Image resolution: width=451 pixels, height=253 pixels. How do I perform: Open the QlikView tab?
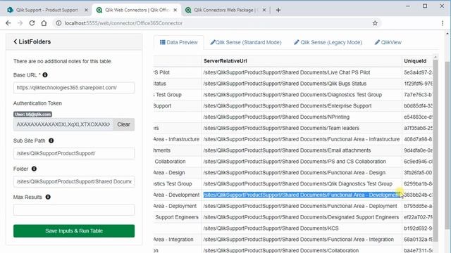click(x=388, y=42)
